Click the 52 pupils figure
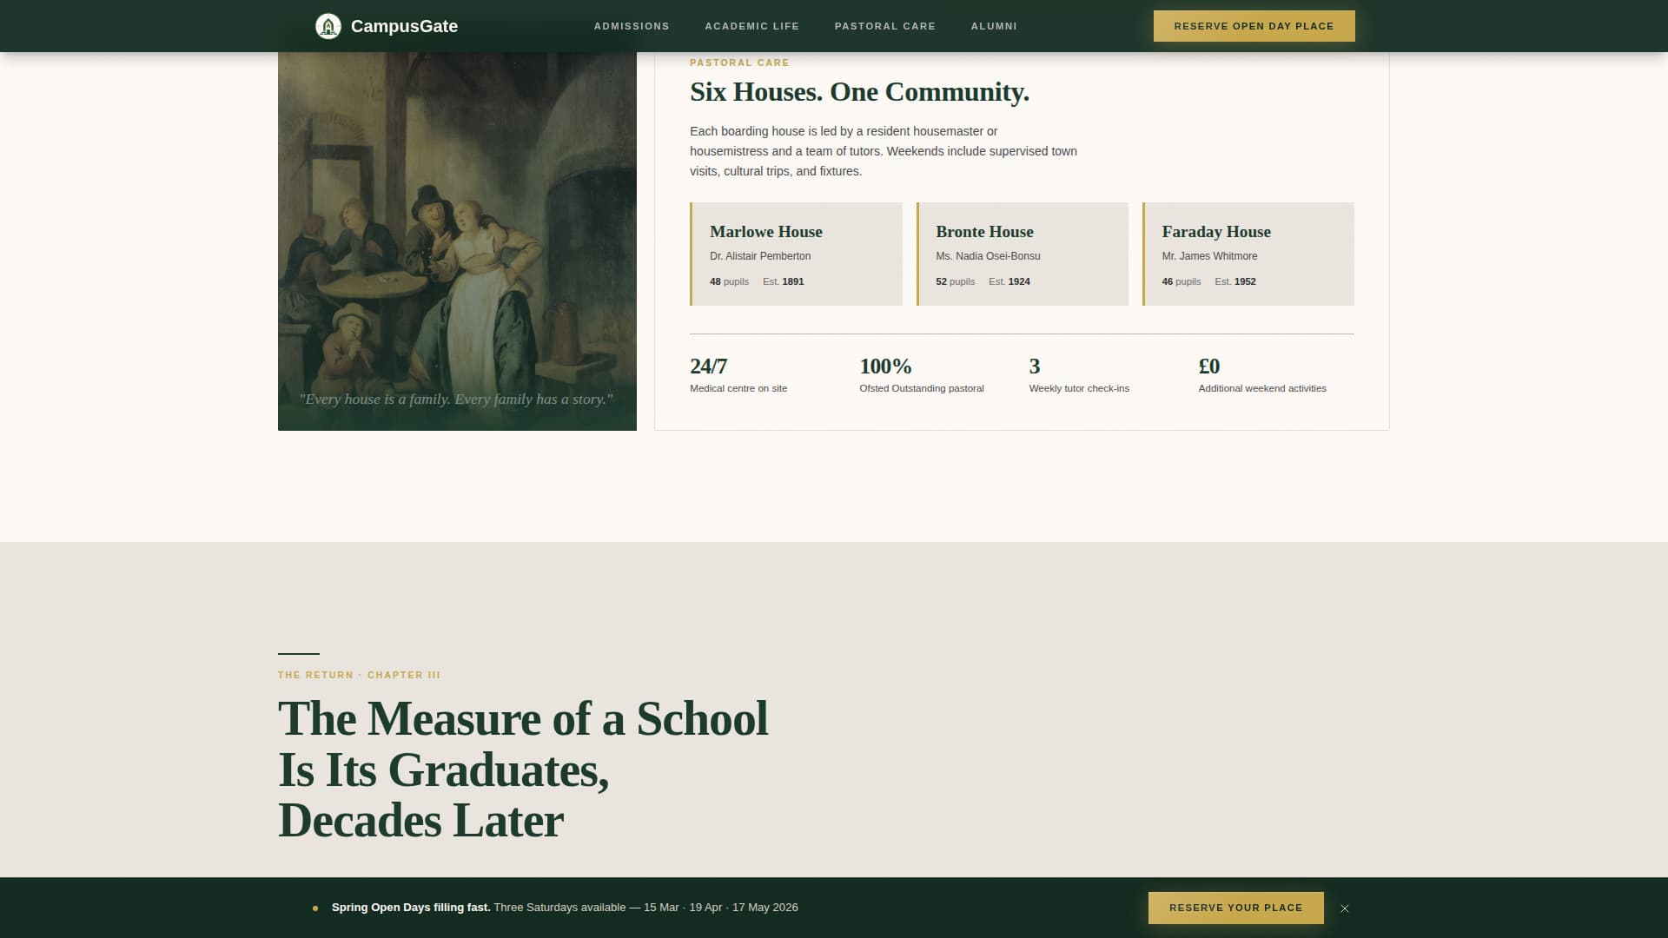 (955, 281)
